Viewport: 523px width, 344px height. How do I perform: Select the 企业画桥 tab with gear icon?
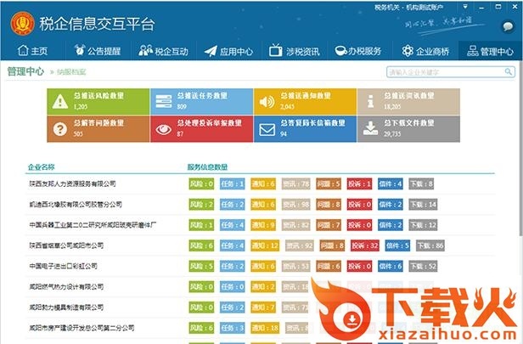425,52
